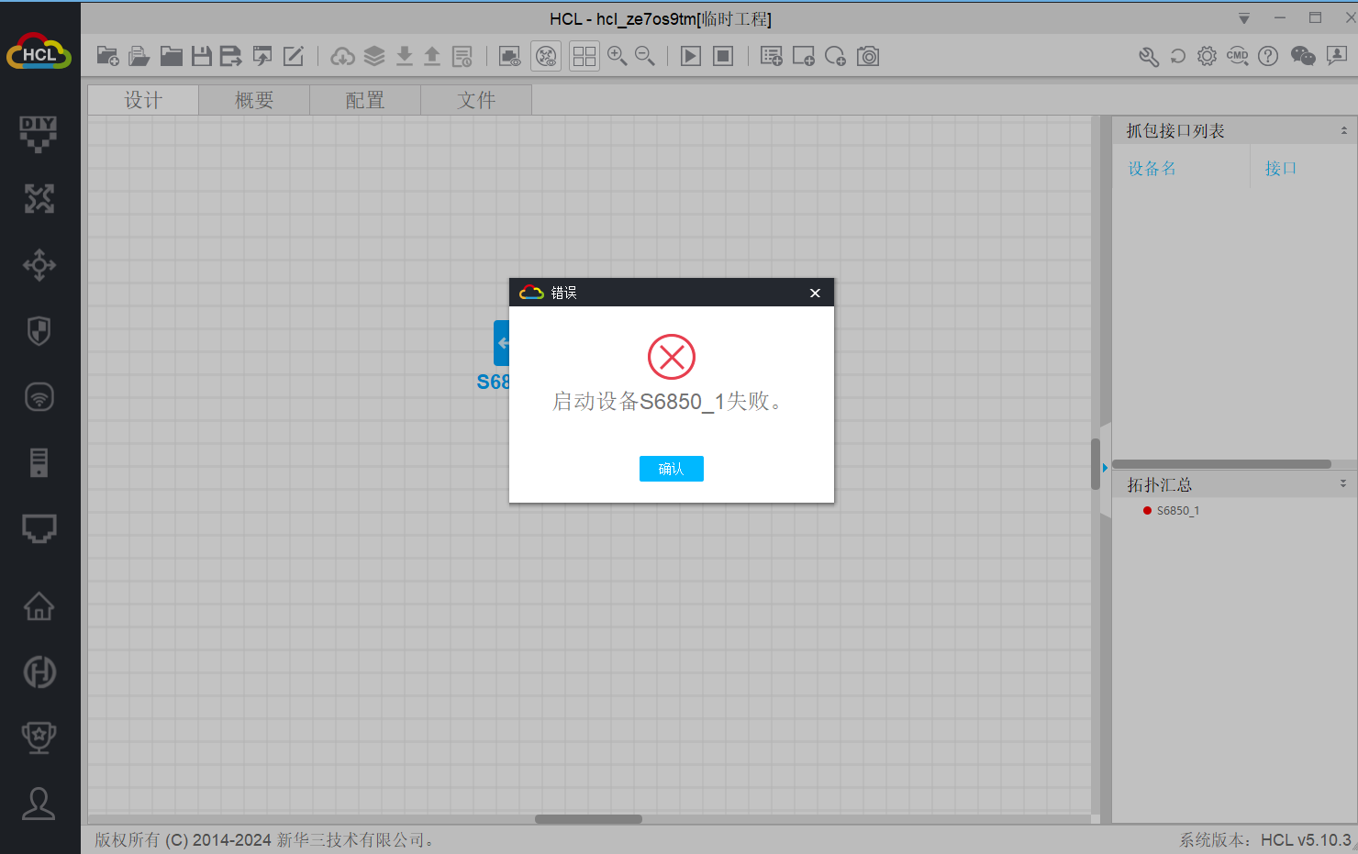Open the user feedback speech icon
Viewport: 1358px width, 854px height.
1337,56
